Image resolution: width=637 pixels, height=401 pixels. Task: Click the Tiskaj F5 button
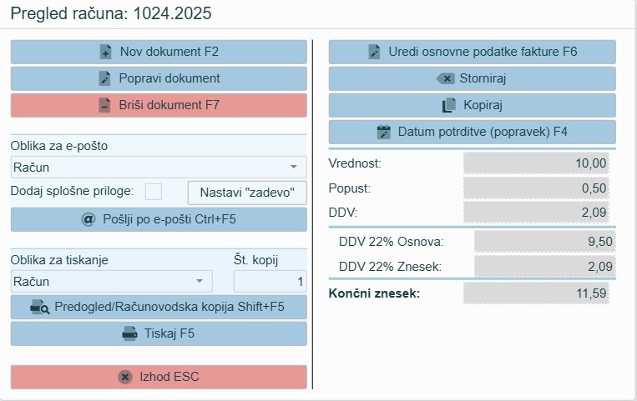tap(159, 333)
